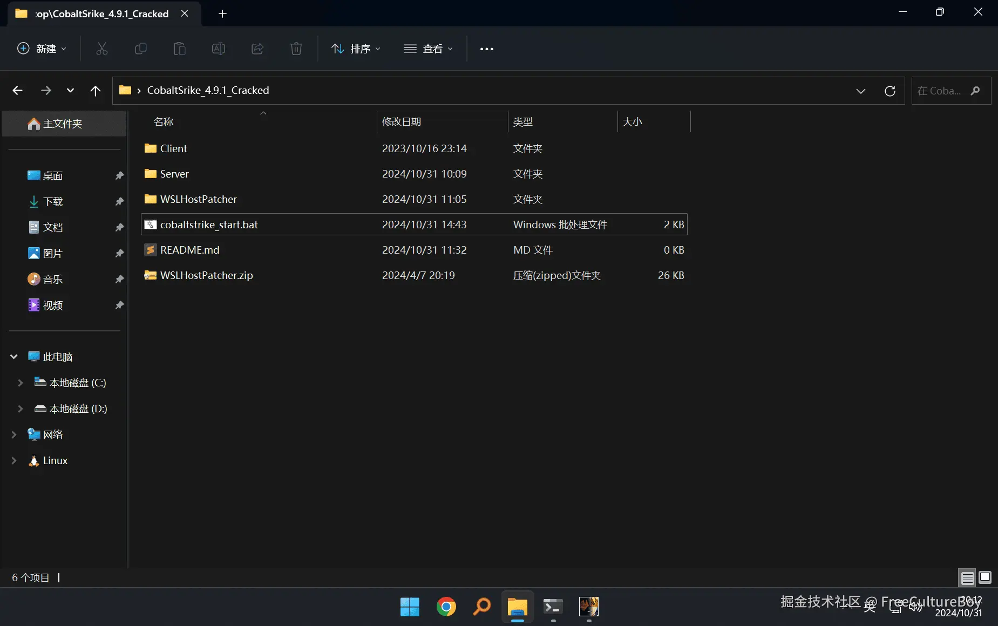Open the orange search app in taskbar

pos(481,607)
